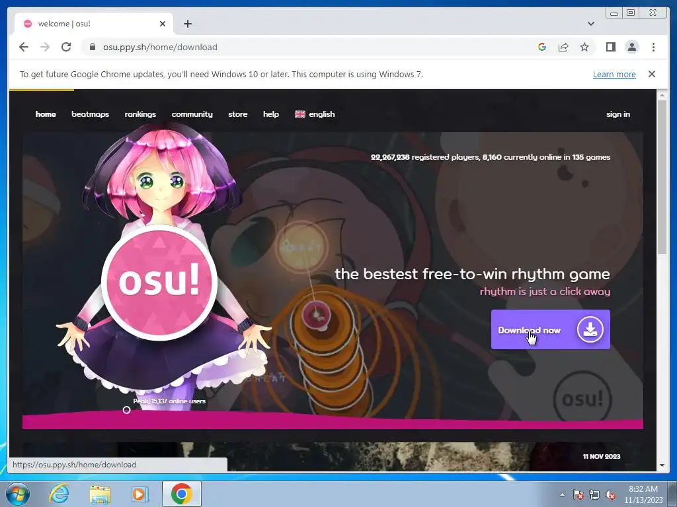Open Chrome three-dot menu
The height and width of the screenshot is (507, 677).
654,47
